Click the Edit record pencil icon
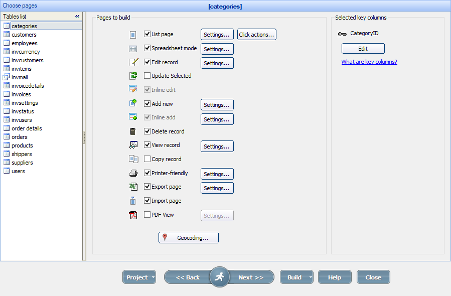The width and height of the screenshot is (451, 296). pyautogui.click(x=133, y=63)
